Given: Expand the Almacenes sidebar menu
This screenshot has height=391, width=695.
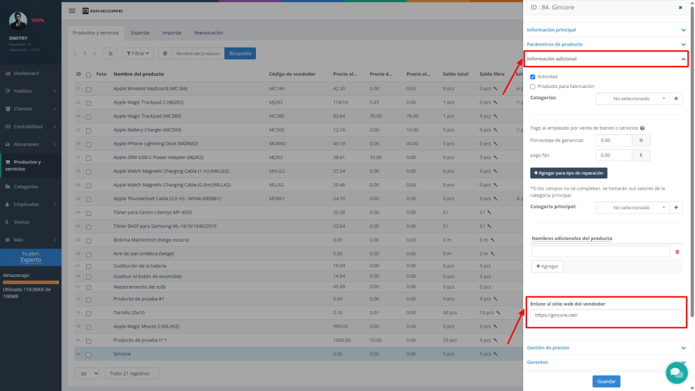Looking at the screenshot, I should pos(31,144).
